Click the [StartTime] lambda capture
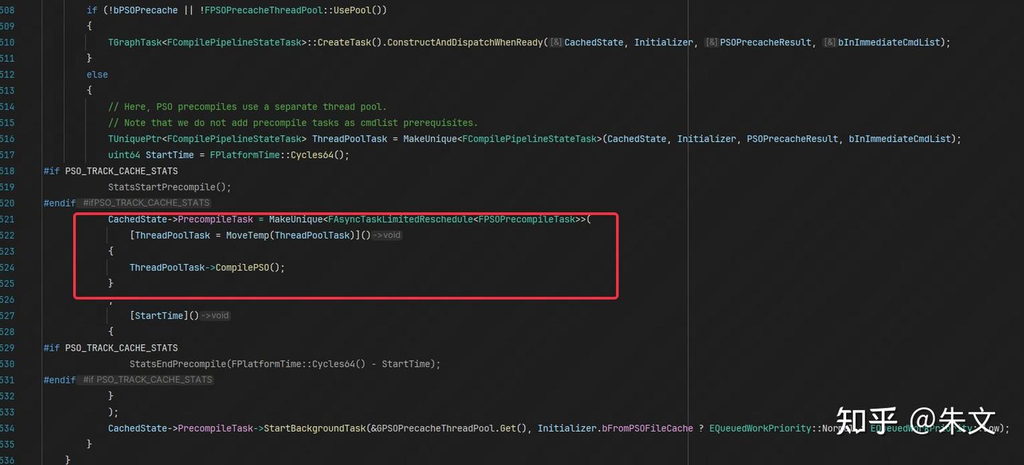The height and width of the screenshot is (465, 1024). (159, 316)
